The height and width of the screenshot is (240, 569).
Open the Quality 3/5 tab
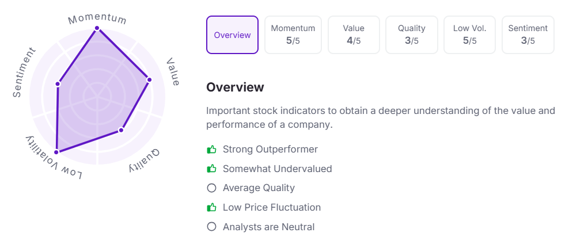click(x=411, y=35)
